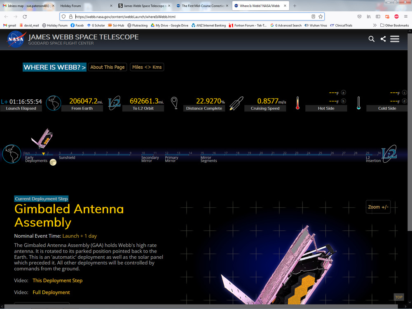The height and width of the screenshot is (309, 412).
Task: Click the map pin Distance Complete icon
Action: coord(174,103)
